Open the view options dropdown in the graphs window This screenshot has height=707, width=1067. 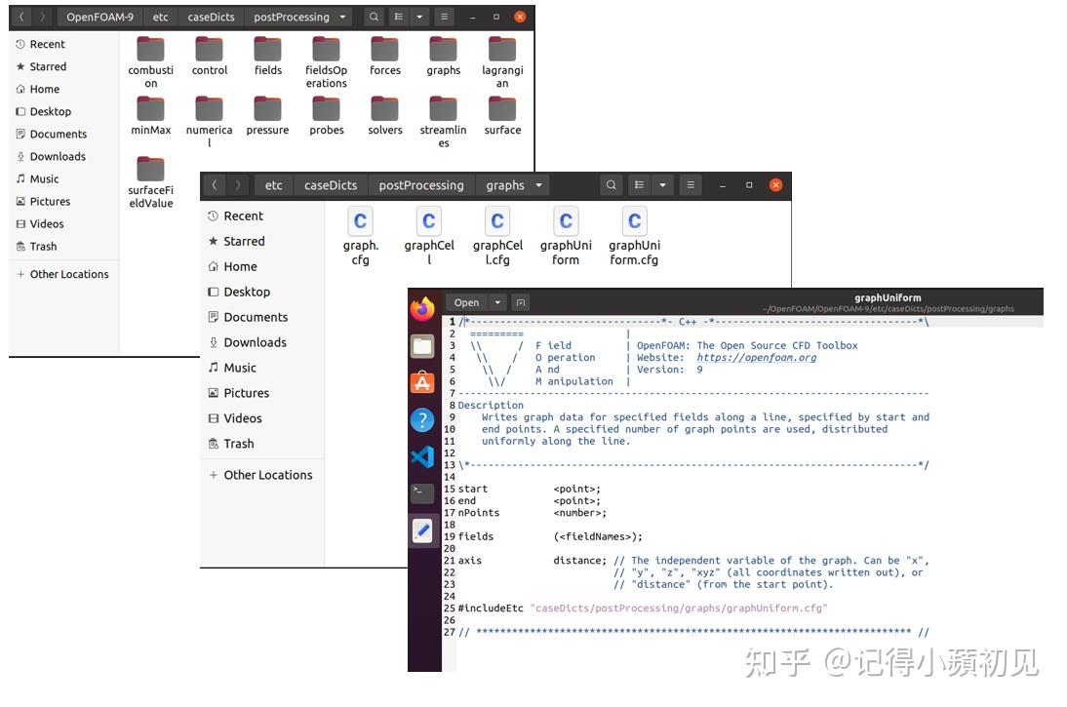coord(663,185)
